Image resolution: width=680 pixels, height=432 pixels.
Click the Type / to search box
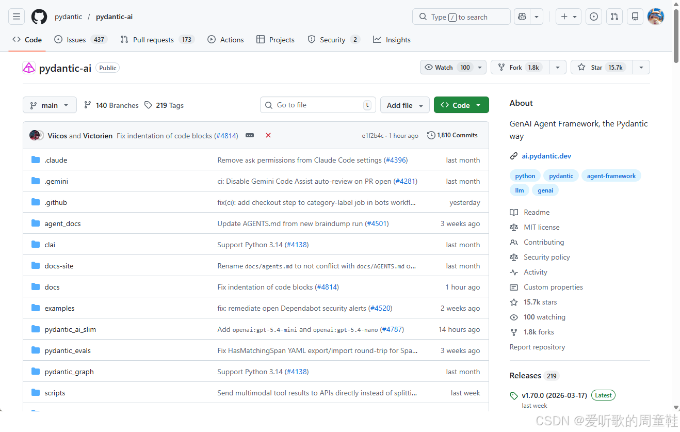coord(461,17)
